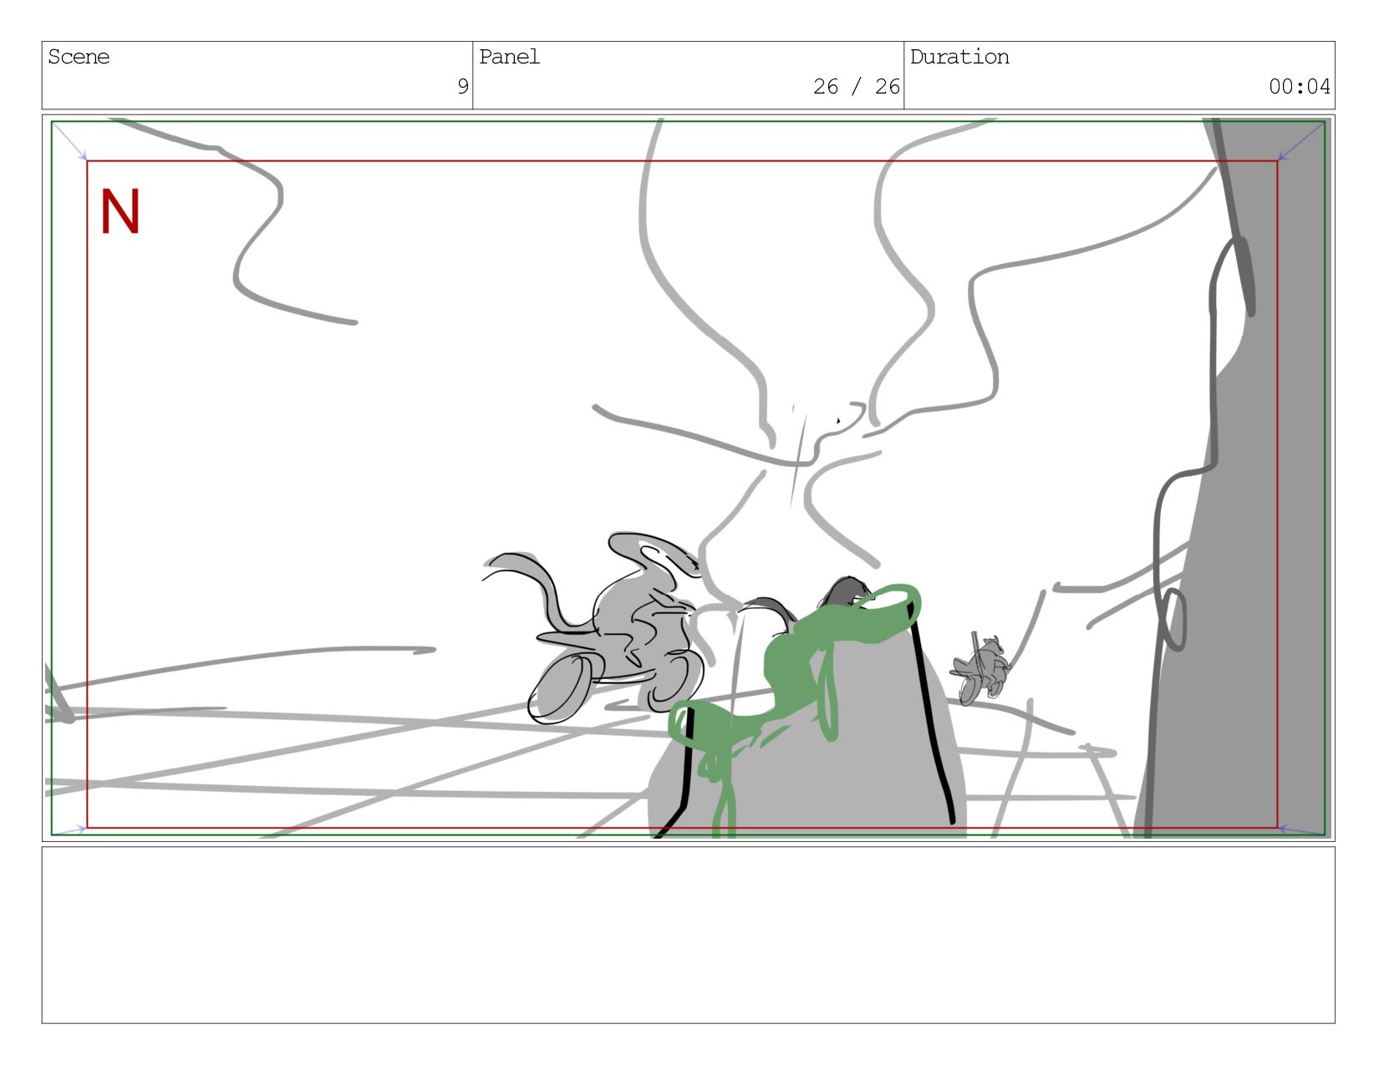Click the duration value '00:04'
The width and height of the screenshot is (1379, 1065).
coord(1299,86)
